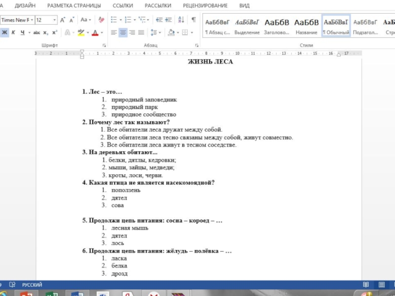Justify text across page width

click(141, 33)
